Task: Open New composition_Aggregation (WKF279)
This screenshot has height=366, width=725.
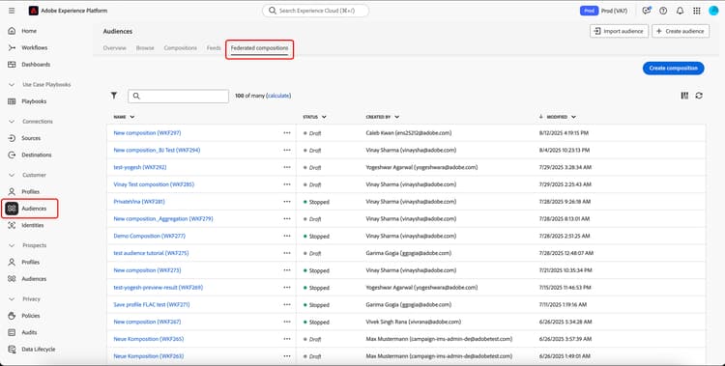Action: click(163, 218)
